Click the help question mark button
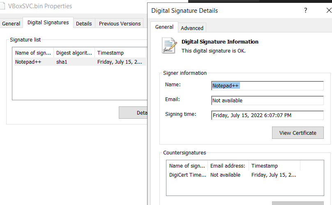The width and height of the screenshot is (332, 205). tap(305, 11)
